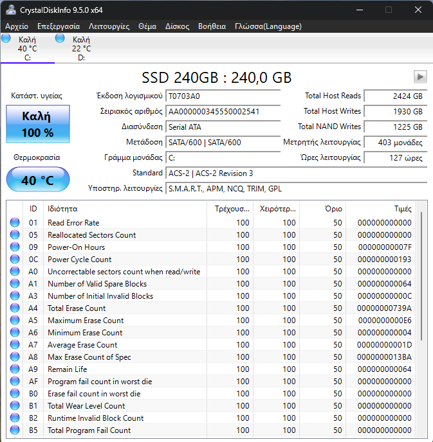
Task: Click the 40 °C temperature button
Action: click(38, 180)
